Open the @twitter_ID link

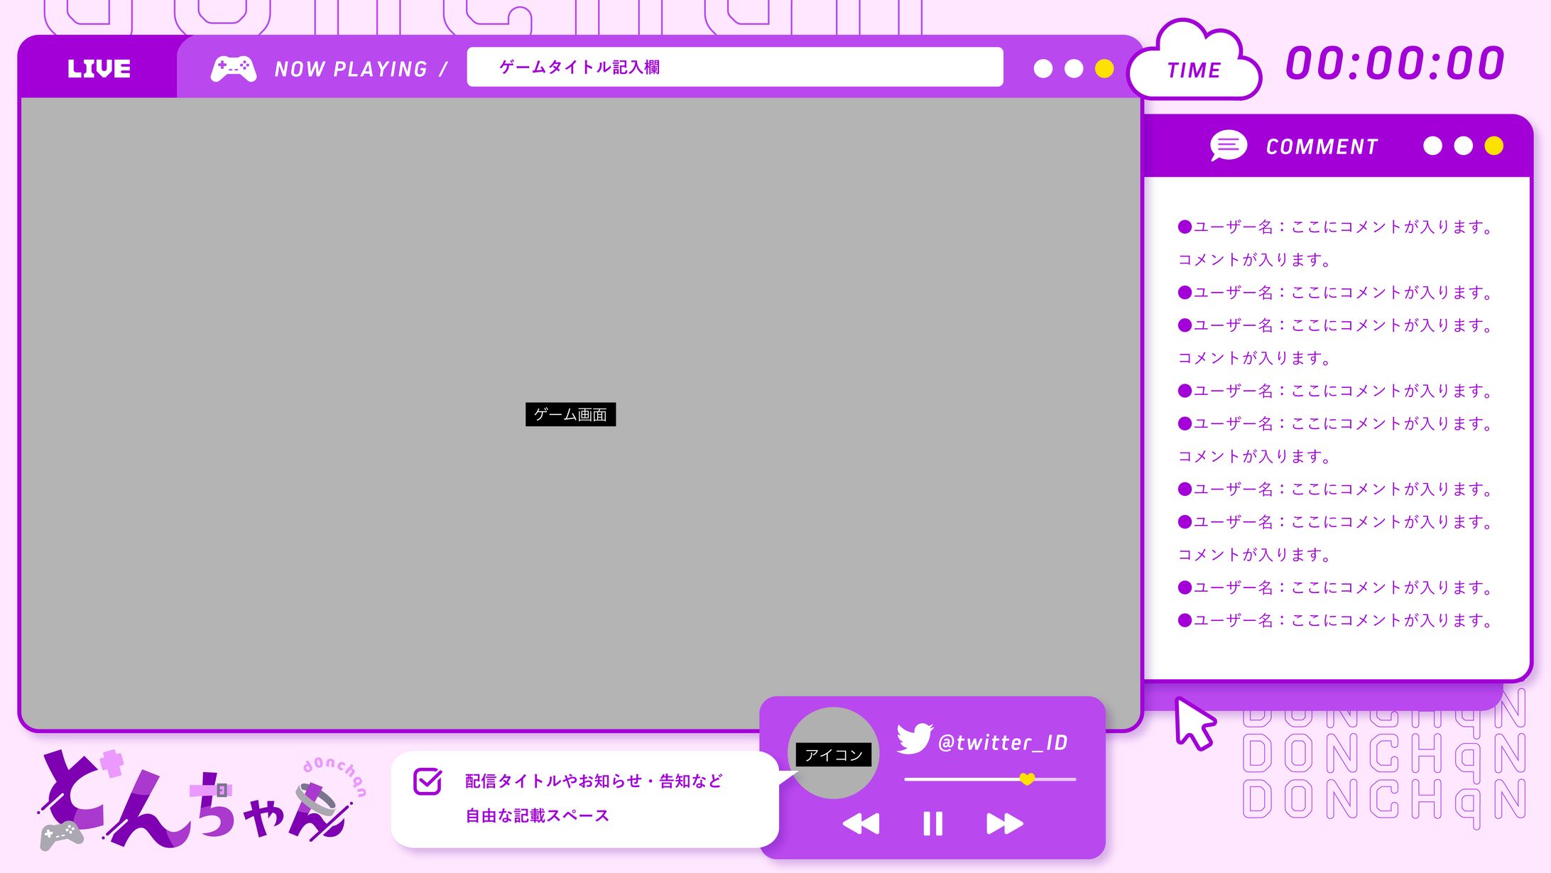[1003, 742]
